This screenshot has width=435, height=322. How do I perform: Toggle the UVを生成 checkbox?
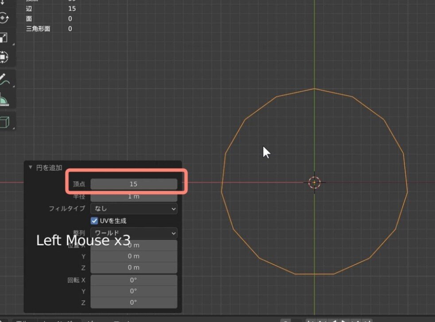pyautogui.click(x=94, y=221)
